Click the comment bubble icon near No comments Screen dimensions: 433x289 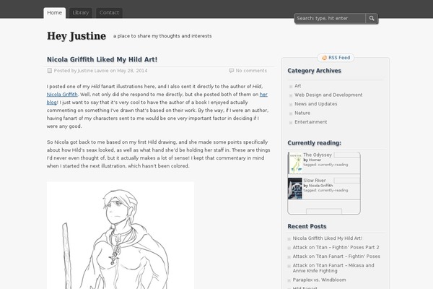point(231,71)
